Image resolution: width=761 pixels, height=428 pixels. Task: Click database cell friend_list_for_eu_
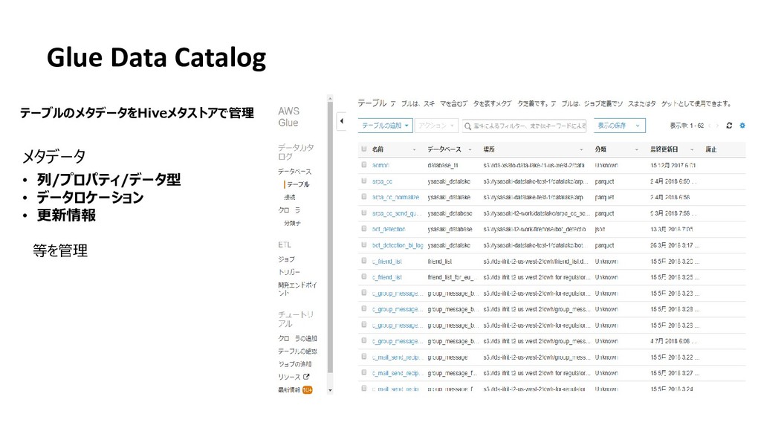(x=452, y=278)
